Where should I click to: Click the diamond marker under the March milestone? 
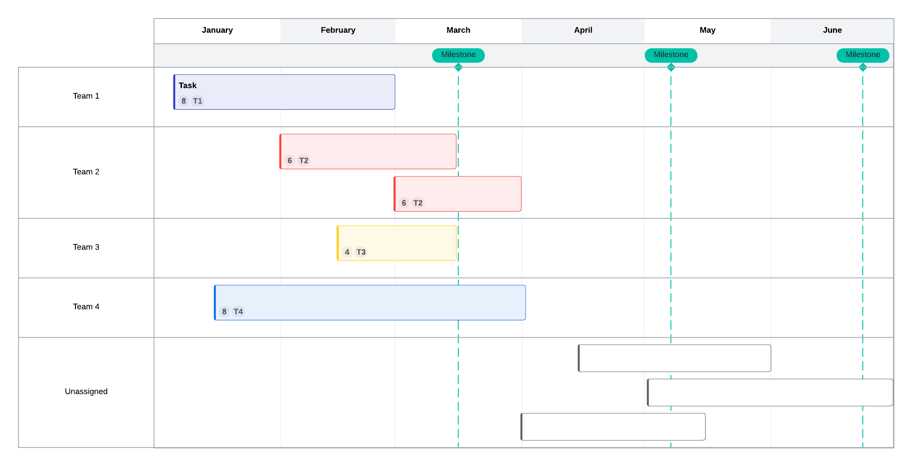(x=458, y=68)
